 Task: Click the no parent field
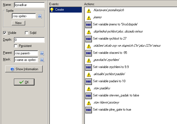[x=26, y=53]
